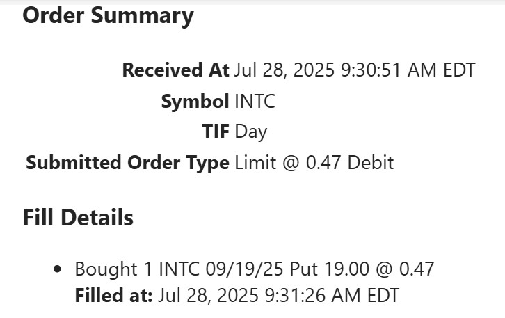Click the Received At label
Viewport: 505px width, 318px height.
[x=175, y=70]
